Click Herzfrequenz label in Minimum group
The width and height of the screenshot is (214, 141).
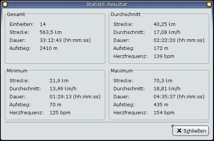27,113
